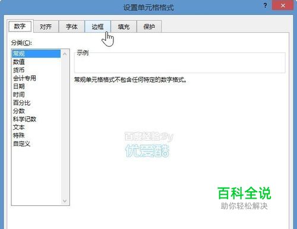297x229 pixels.
Task: Open the 对齐 tab
Action: (46, 27)
